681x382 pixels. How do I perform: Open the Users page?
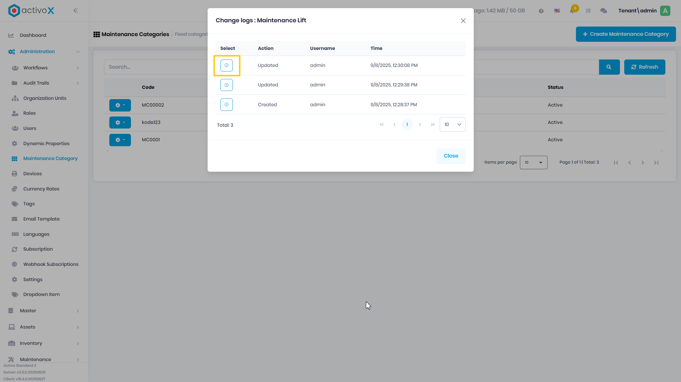(x=30, y=129)
